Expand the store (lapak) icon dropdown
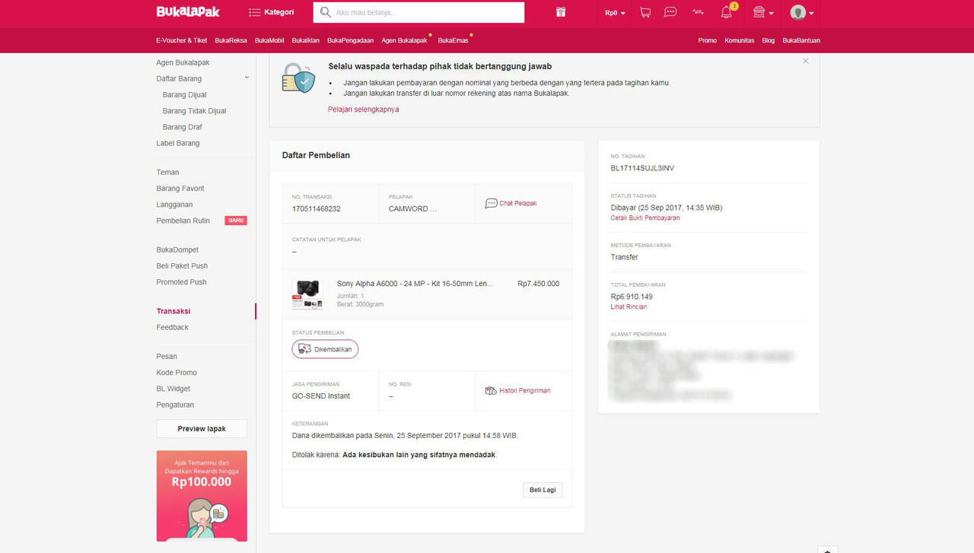The width and height of the screenshot is (974, 553). (762, 12)
